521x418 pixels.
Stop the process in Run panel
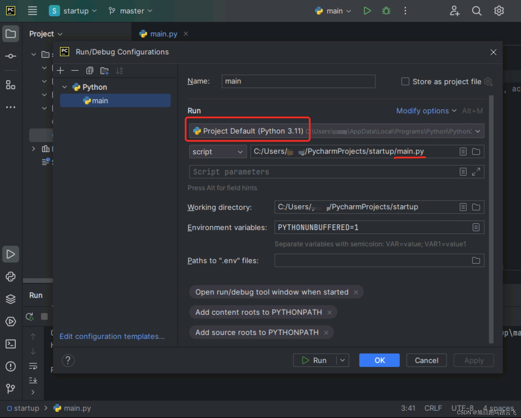(x=44, y=317)
